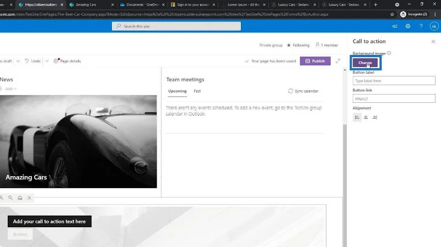Click the Sync calendar icon
This screenshot has width=441, height=247.
(x=291, y=91)
